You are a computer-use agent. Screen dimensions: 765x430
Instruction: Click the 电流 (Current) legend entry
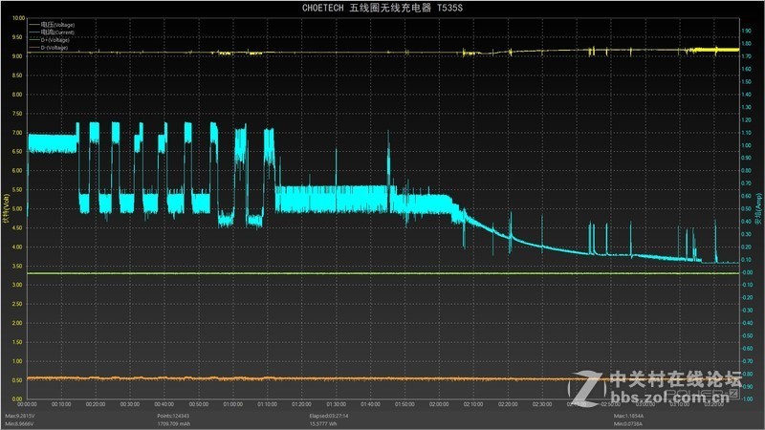[53, 32]
